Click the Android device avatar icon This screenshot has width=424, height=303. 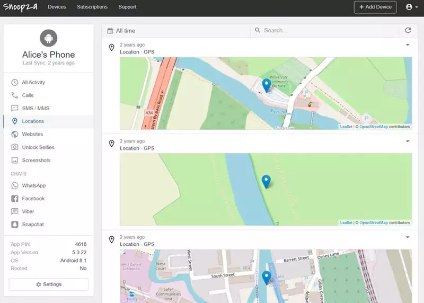[49, 38]
